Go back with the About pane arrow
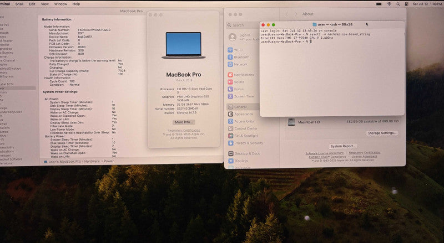Viewport: 444px width, 243px height. 286,14
